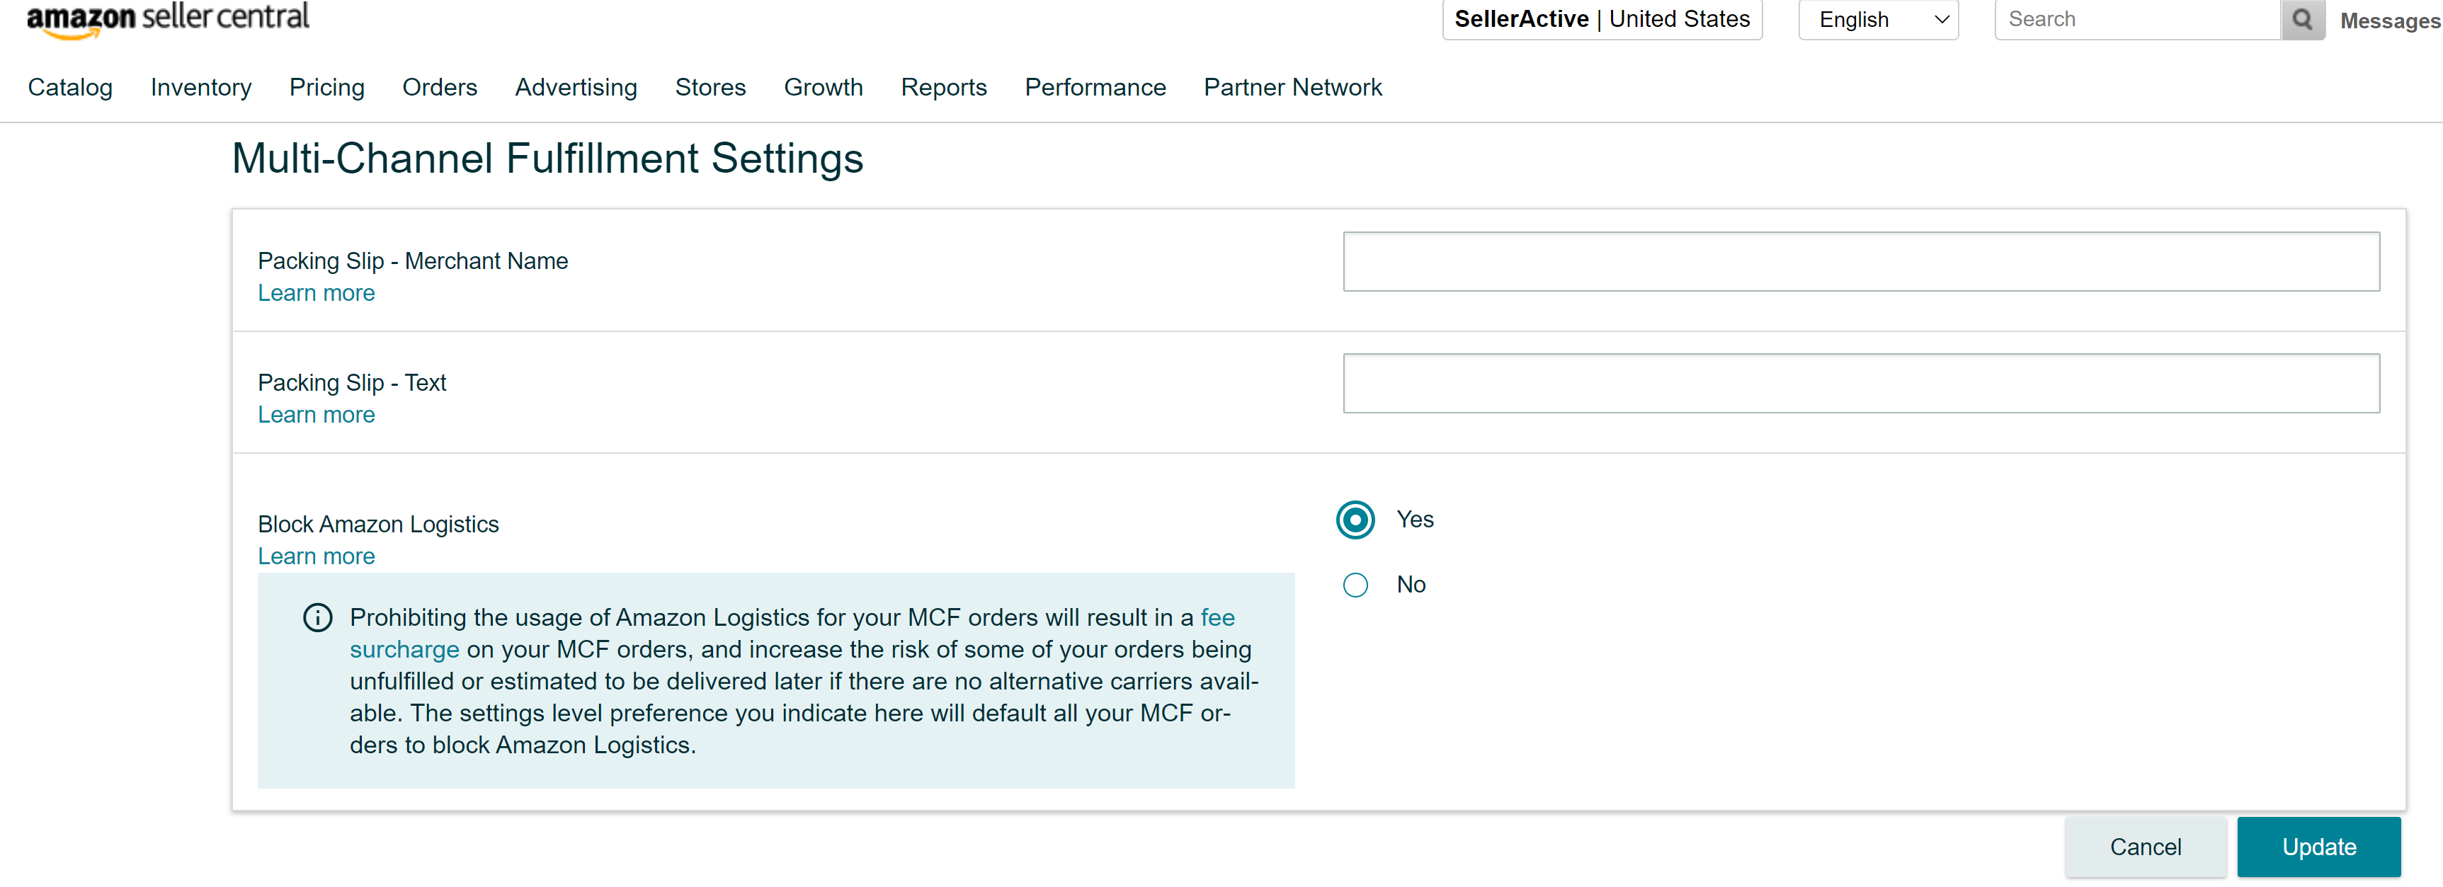Click the info icon in the notice box
This screenshot has width=2443, height=887.
pos(317,618)
